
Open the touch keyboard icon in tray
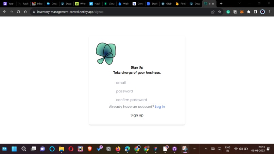(x=213, y=149)
